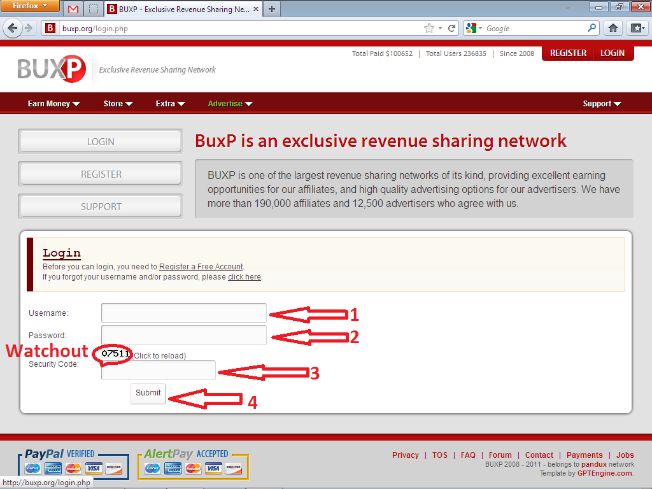This screenshot has height=489, width=652.
Task: Open the Google search engine selector
Action: 474,28
